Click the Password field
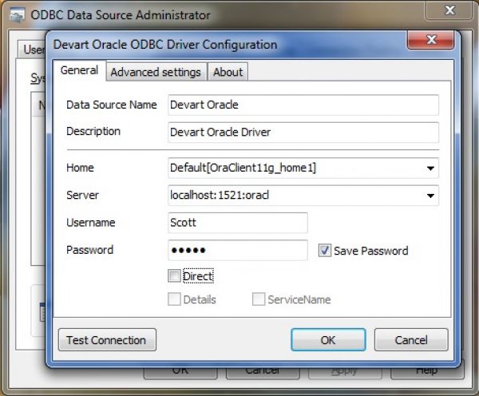479x396 pixels. [238, 250]
